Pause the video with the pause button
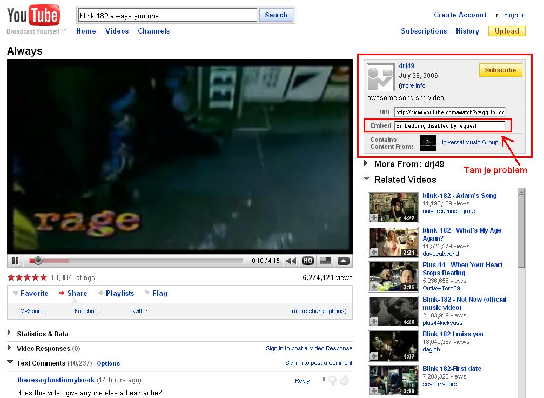This screenshot has height=398, width=544. pos(15,261)
